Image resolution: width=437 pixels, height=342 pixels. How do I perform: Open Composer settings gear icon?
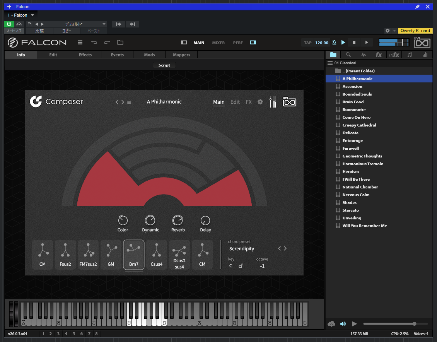[260, 102]
